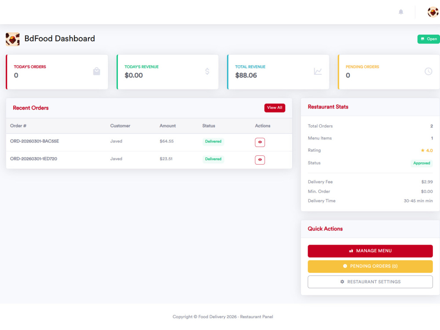This screenshot has height=330, width=440.
Task: Click Today's Revenue $0.00 value
Action: coord(134,75)
